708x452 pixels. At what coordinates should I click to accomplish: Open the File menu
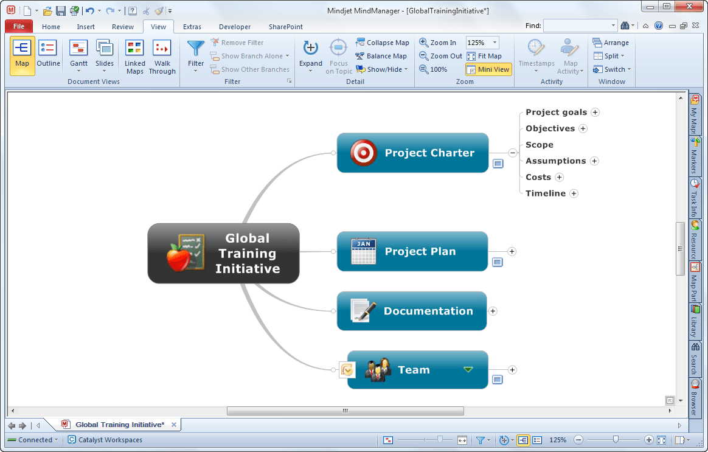point(18,26)
